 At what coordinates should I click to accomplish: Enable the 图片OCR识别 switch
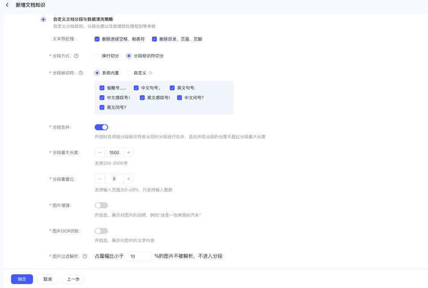pyautogui.click(x=101, y=231)
